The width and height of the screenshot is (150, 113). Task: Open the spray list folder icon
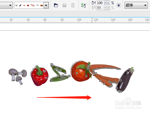pyautogui.click(x=56, y=5)
